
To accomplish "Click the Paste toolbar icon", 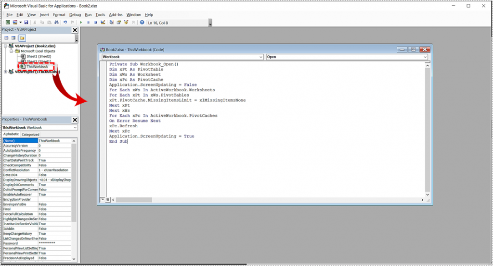I will pyautogui.click(x=49, y=23).
